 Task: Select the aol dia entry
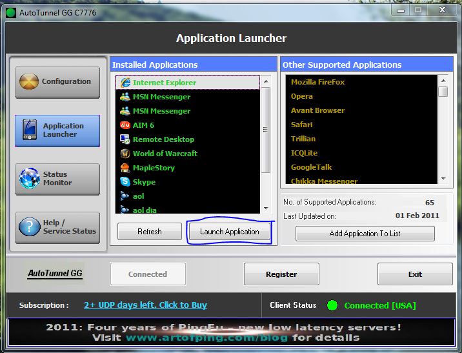(x=188, y=209)
